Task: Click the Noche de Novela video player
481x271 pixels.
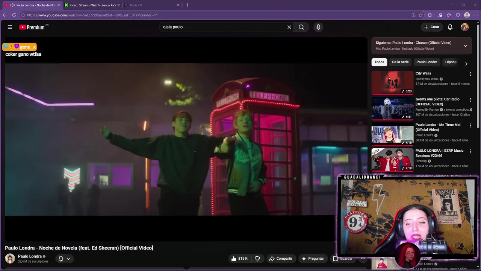Action: tap(186, 139)
